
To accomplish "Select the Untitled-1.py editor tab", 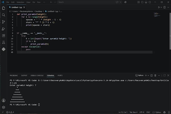I will pos(17,7).
